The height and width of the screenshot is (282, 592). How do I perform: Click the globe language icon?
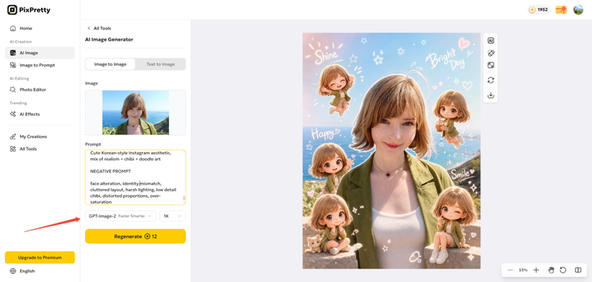[13, 271]
